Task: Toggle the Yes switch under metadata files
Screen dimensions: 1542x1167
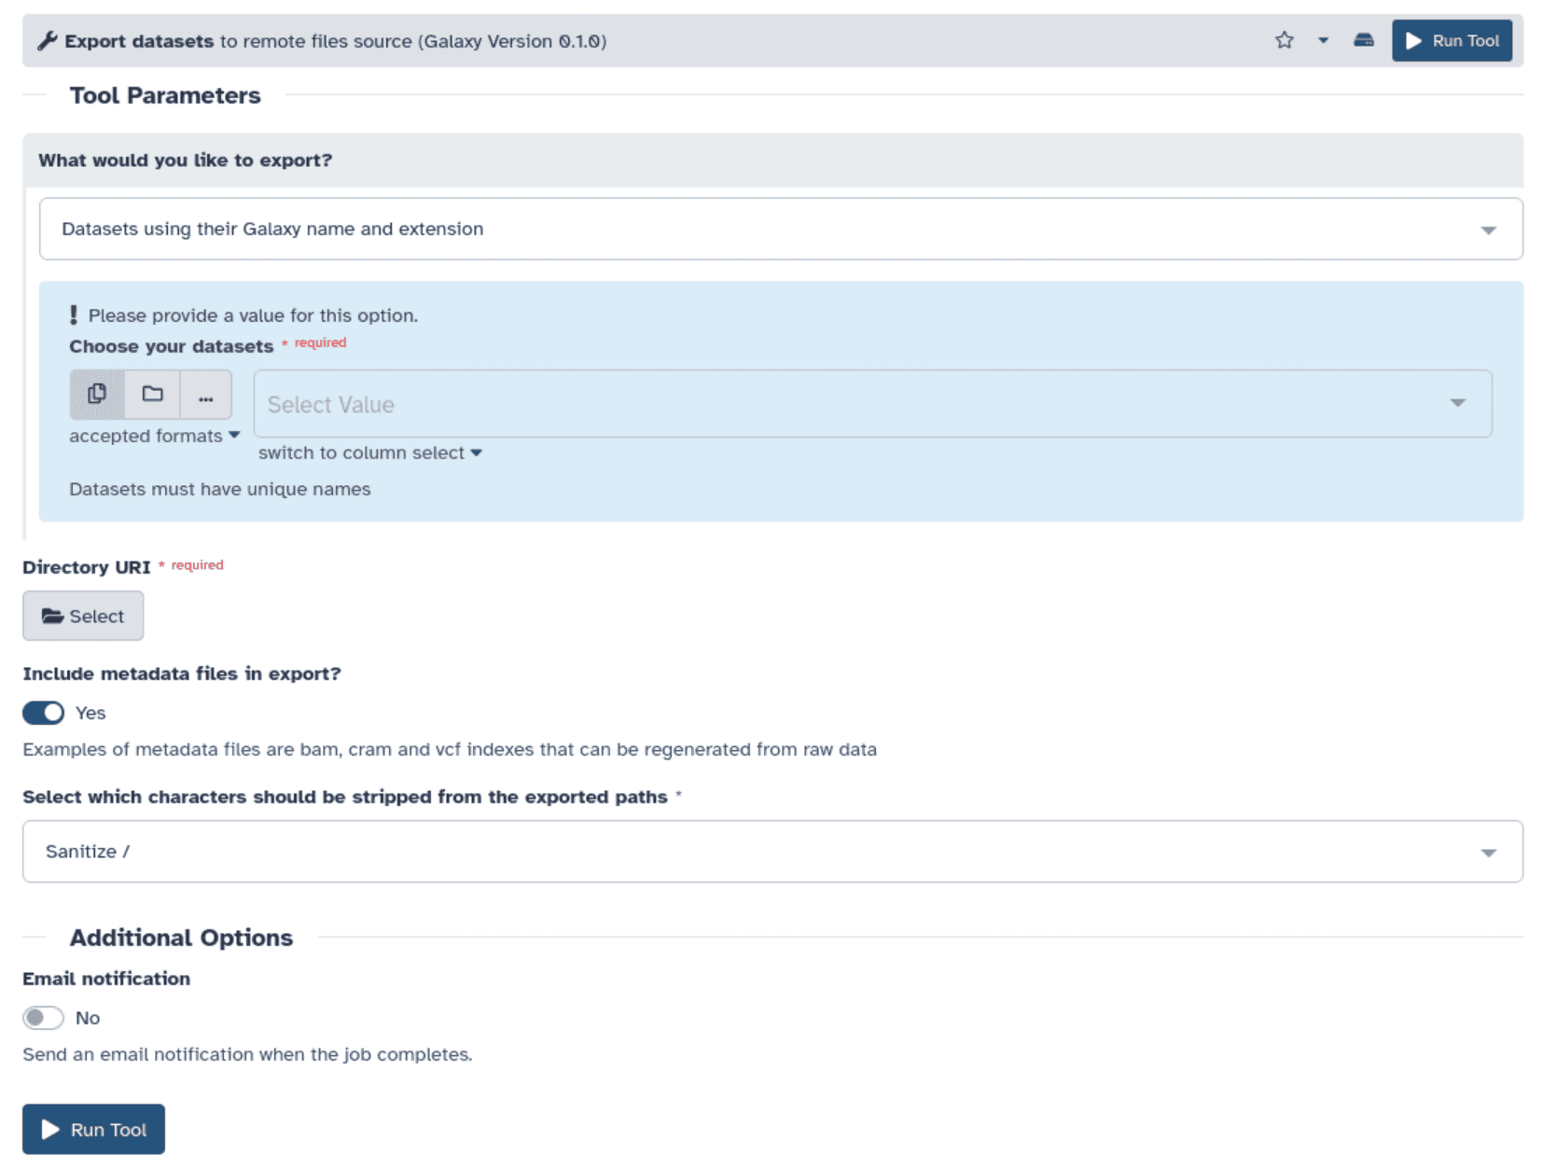Action: [43, 712]
